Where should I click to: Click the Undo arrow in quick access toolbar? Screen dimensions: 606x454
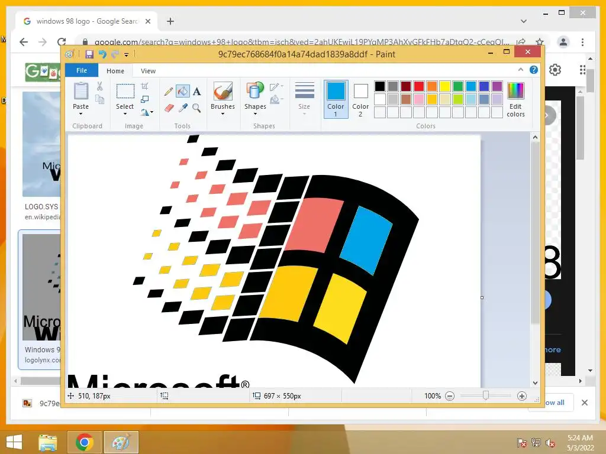(x=102, y=54)
